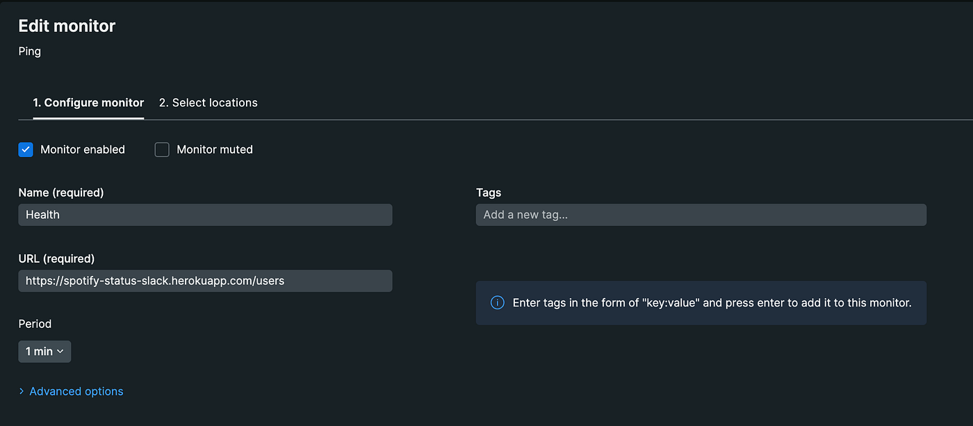This screenshot has height=426, width=973.
Task: Disable the Monitor enabled checkbox
Action: [x=26, y=149]
